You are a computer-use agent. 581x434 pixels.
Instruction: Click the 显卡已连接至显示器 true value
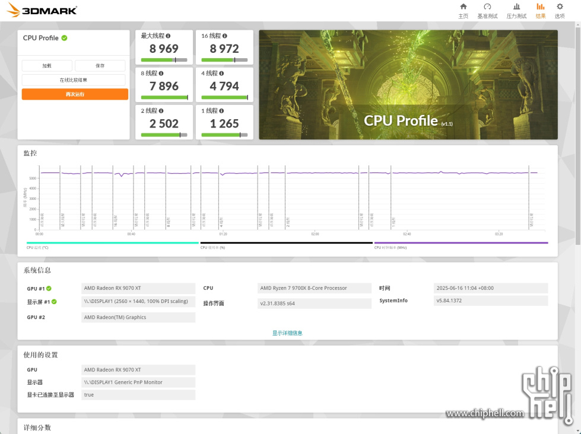click(138, 395)
